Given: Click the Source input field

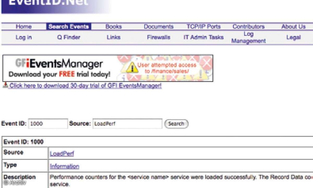Looking at the screenshot, I should tap(127, 124).
